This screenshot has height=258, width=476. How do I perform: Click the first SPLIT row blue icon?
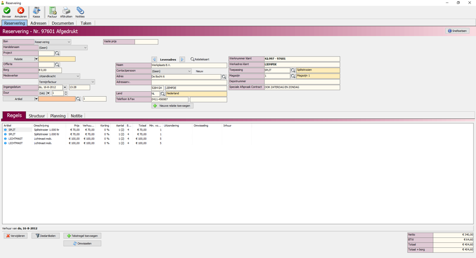5,130
